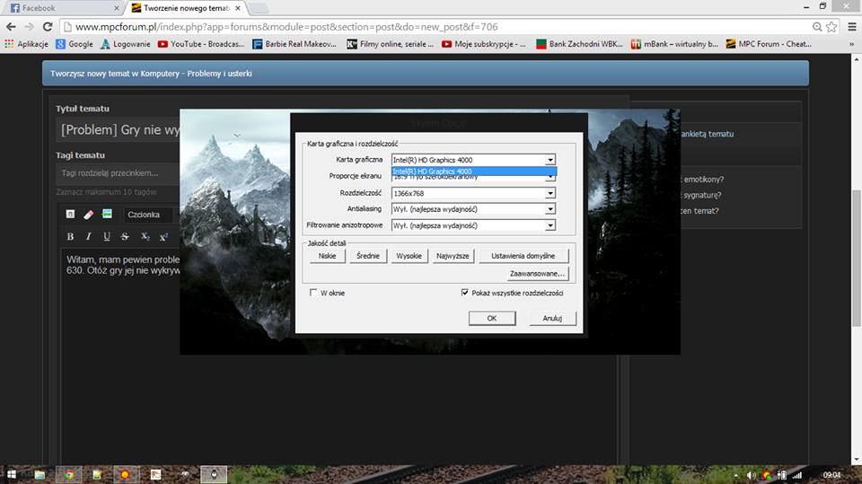The width and height of the screenshot is (862, 484).
Task: Click the browser address bar URL
Action: 286,26
